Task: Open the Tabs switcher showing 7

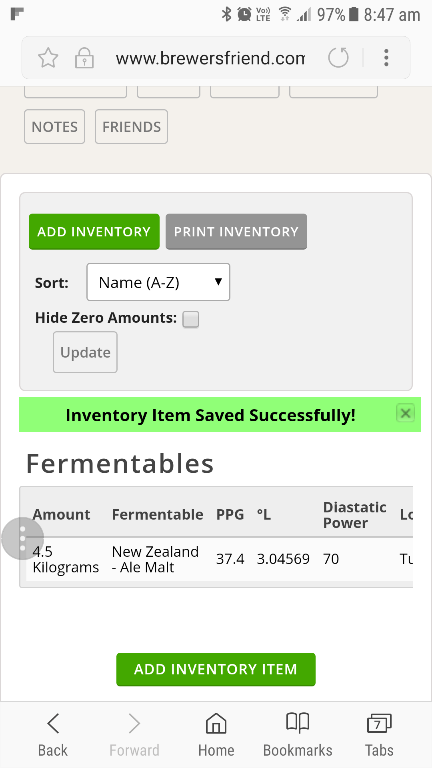Action: tap(379, 734)
